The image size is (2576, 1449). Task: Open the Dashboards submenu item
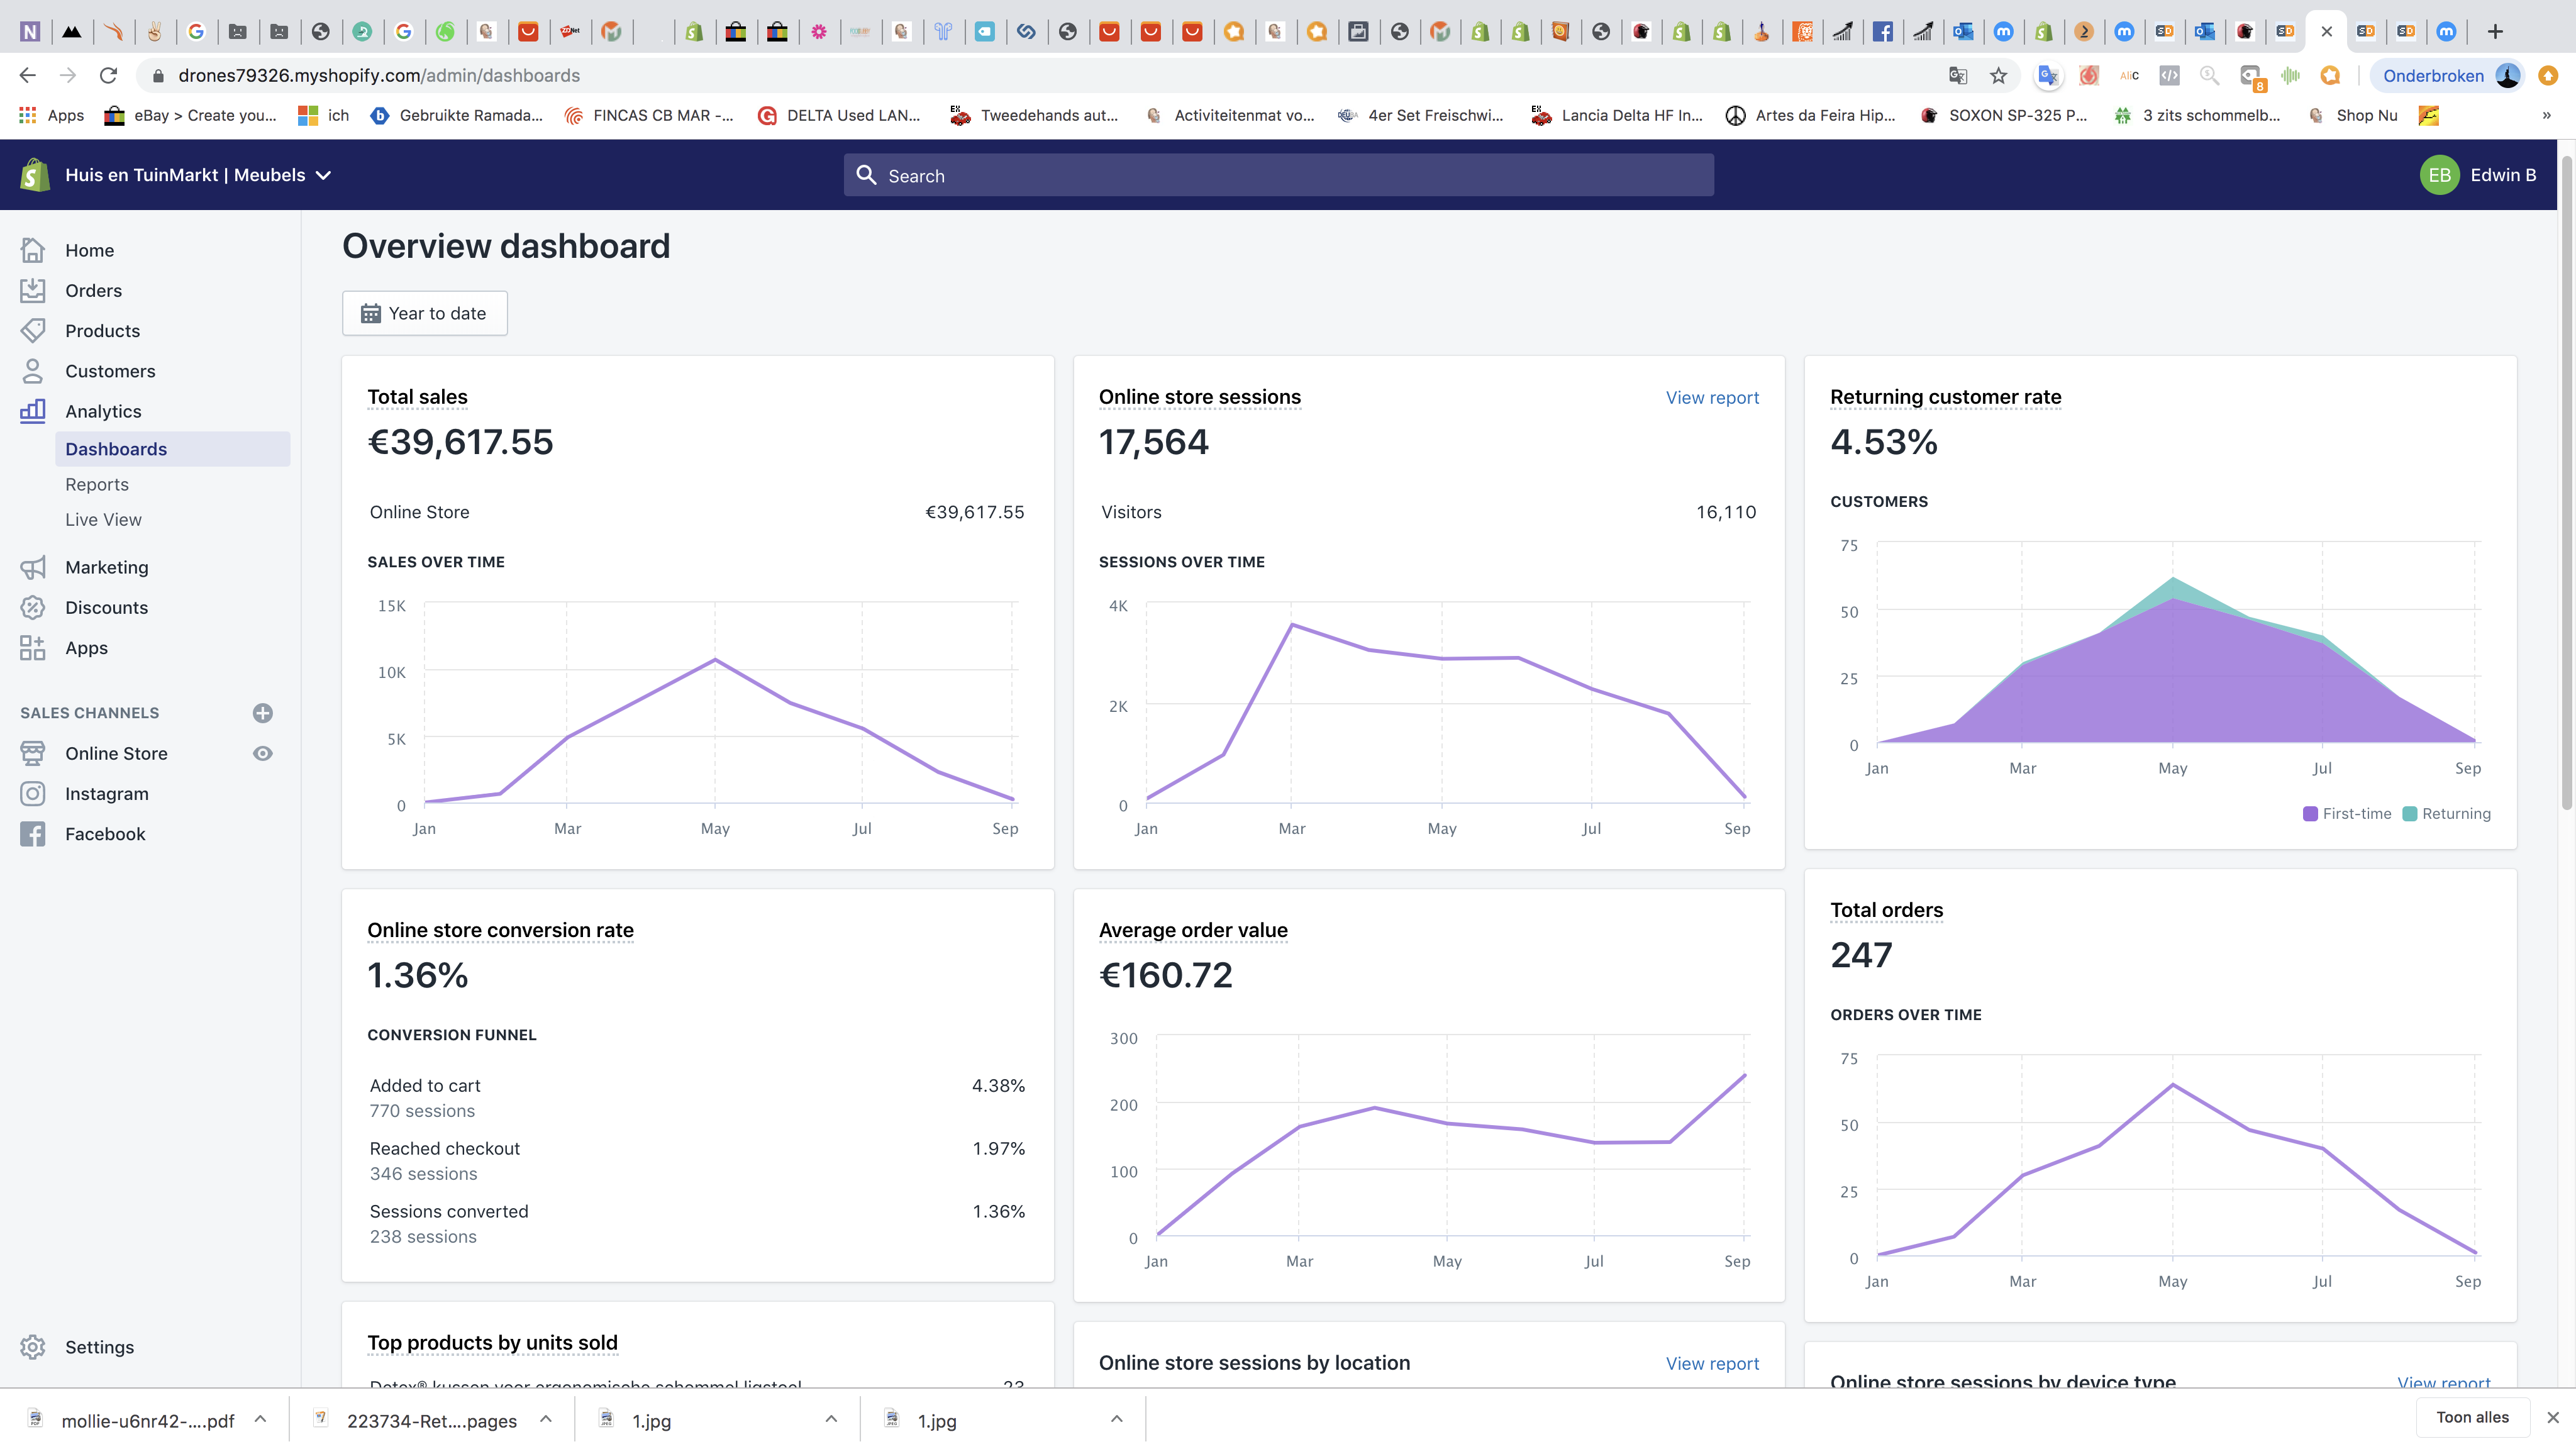click(x=173, y=449)
